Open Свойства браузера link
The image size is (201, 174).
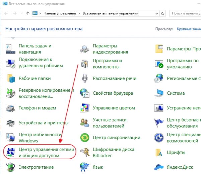click(113, 93)
